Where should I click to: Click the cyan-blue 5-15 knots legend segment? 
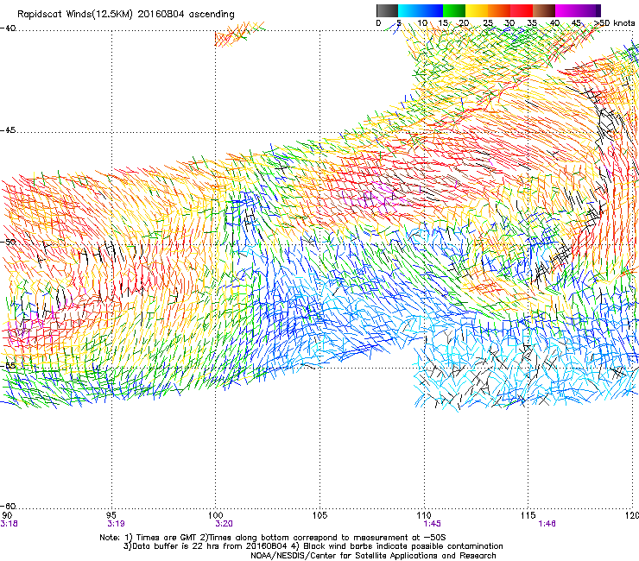tap(421, 10)
